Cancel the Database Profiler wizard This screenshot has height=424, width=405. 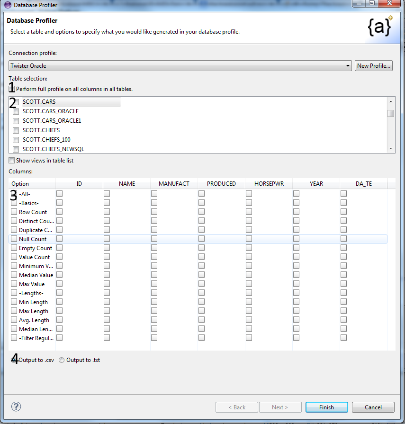point(373,407)
